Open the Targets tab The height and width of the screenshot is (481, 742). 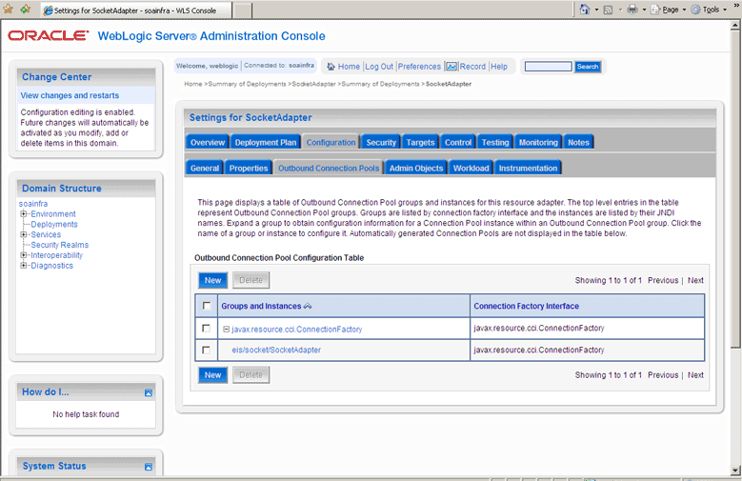[x=420, y=143]
